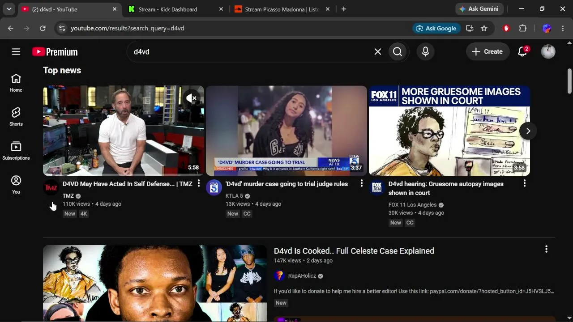Viewport: 573px width, 322px height.
Task: Open Chrome profile avatar in toolbar
Action: (x=547, y=28)
